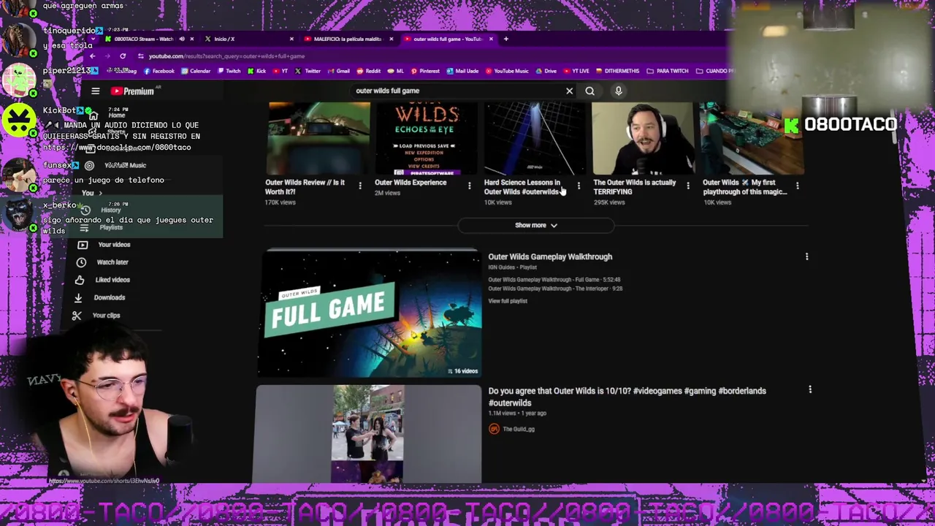Click the Downloads arrow icon
Viewport: 935px width, 526px height.
point(78,297)
